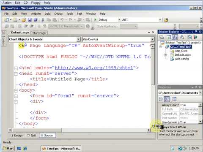
Task: Open the Toolbox side tab
Action: (3, 38)
